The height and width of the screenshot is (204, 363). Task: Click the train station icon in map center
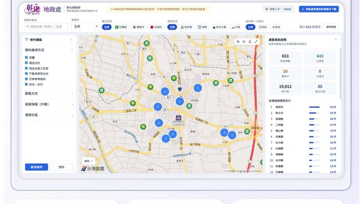click(178, 118)
